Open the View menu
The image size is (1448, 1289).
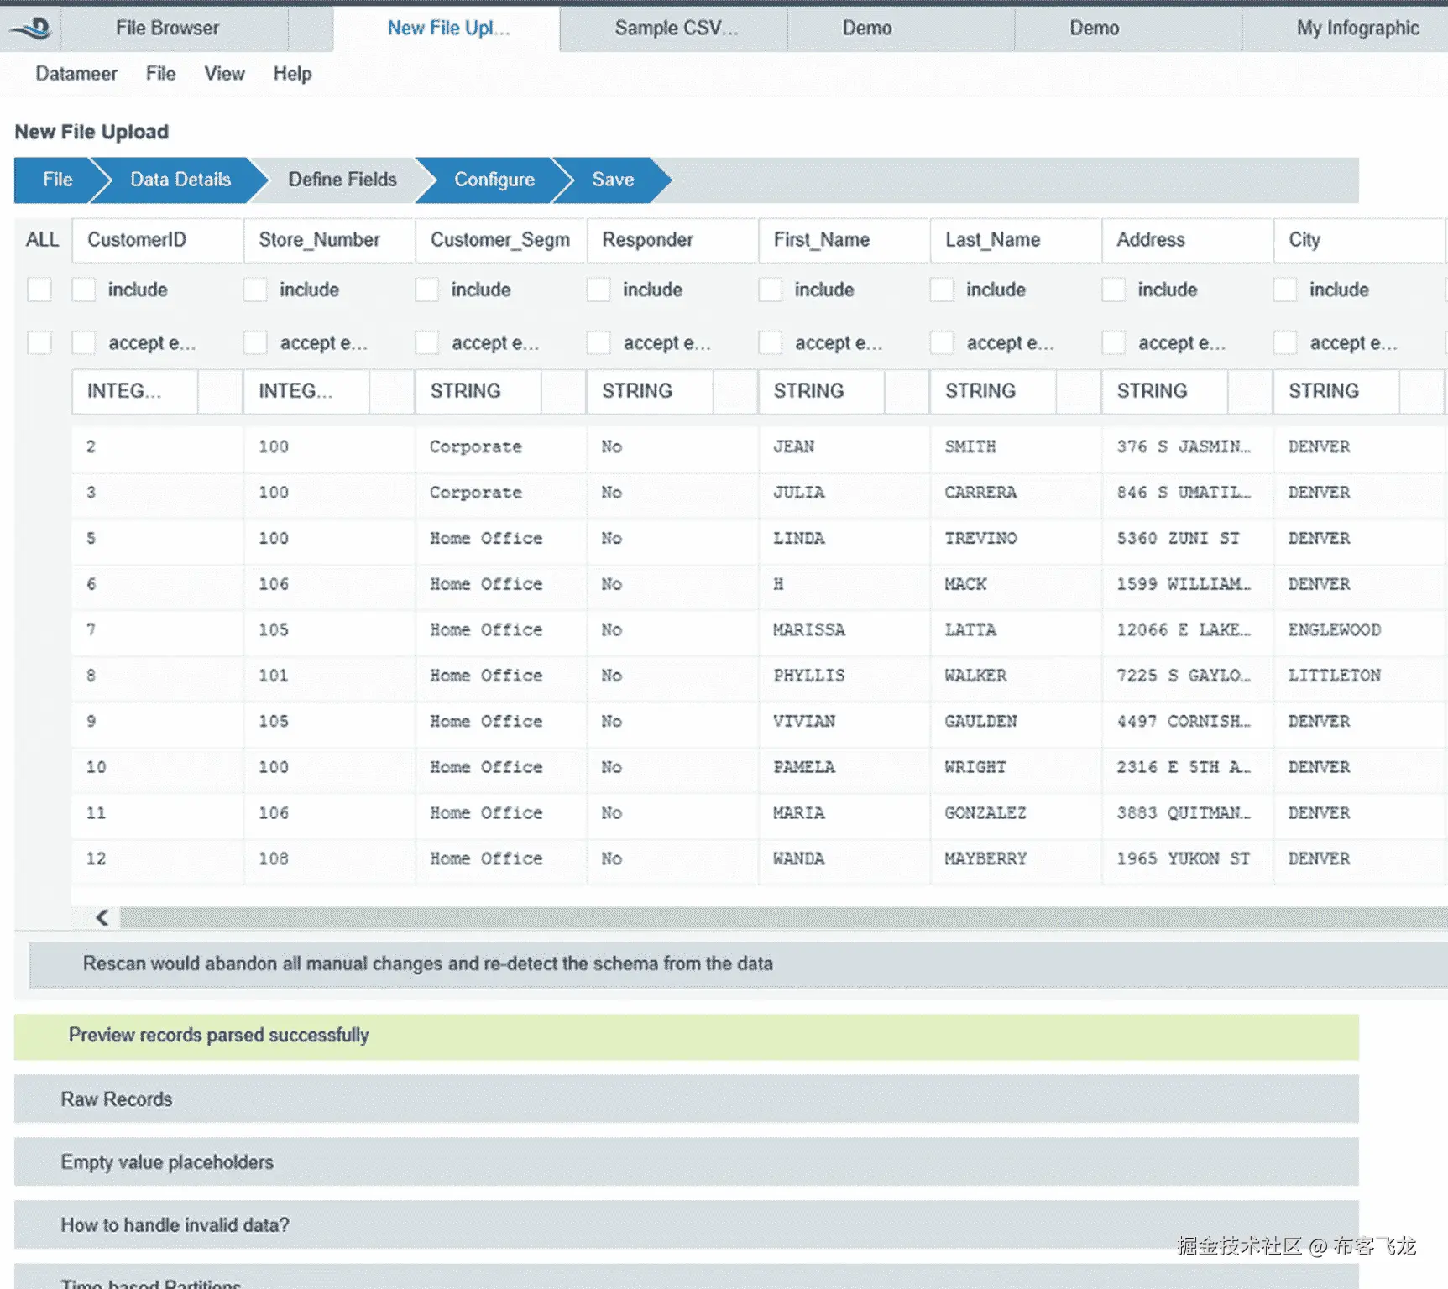pos(224,74)
